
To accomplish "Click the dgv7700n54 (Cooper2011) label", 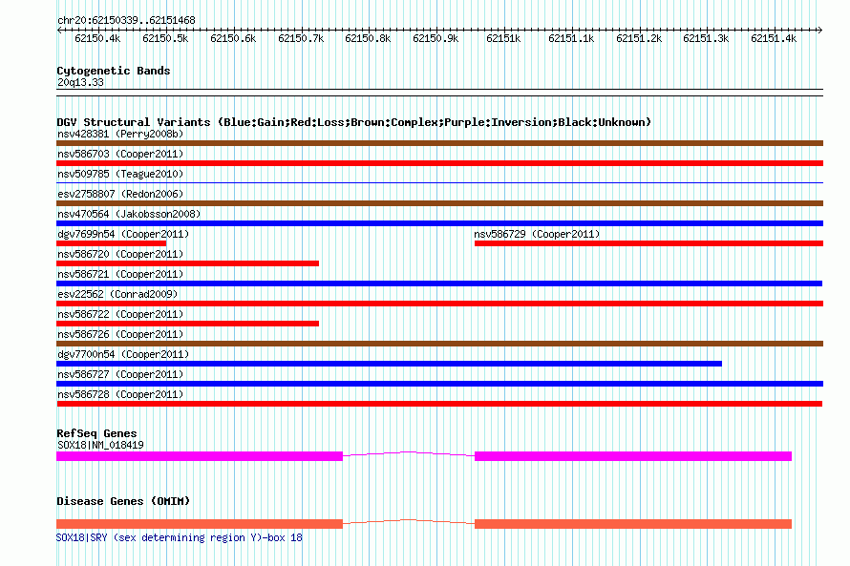I will pyautogui.click(x=123, y=354).
